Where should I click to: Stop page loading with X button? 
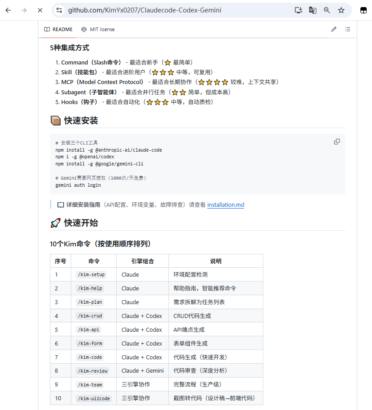point(40,10)
